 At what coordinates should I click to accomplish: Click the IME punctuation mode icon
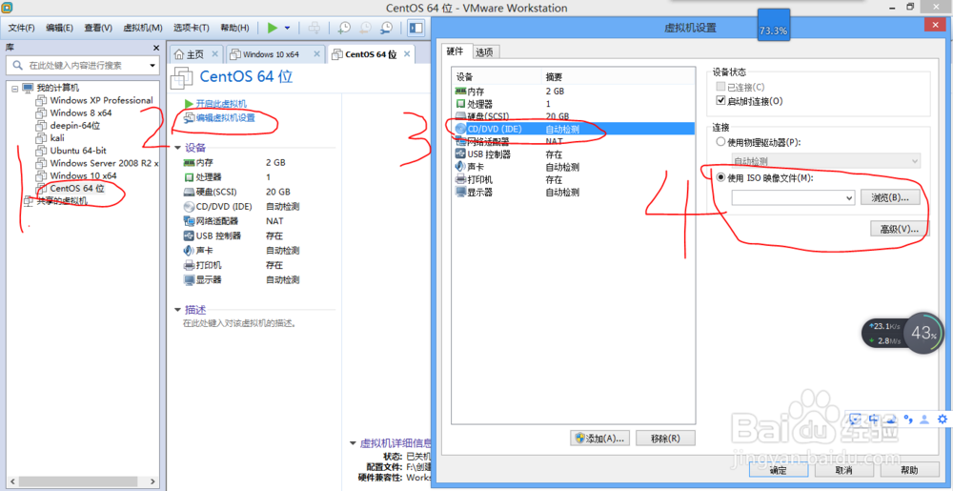pos(908,419)
